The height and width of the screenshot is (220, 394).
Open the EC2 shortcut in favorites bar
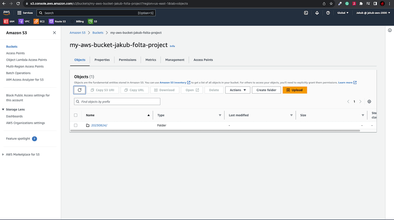[39, 21]
